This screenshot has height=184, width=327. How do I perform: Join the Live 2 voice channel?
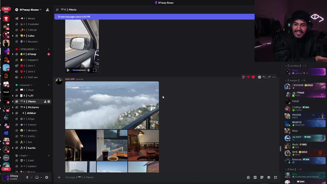tap(31, 72)
